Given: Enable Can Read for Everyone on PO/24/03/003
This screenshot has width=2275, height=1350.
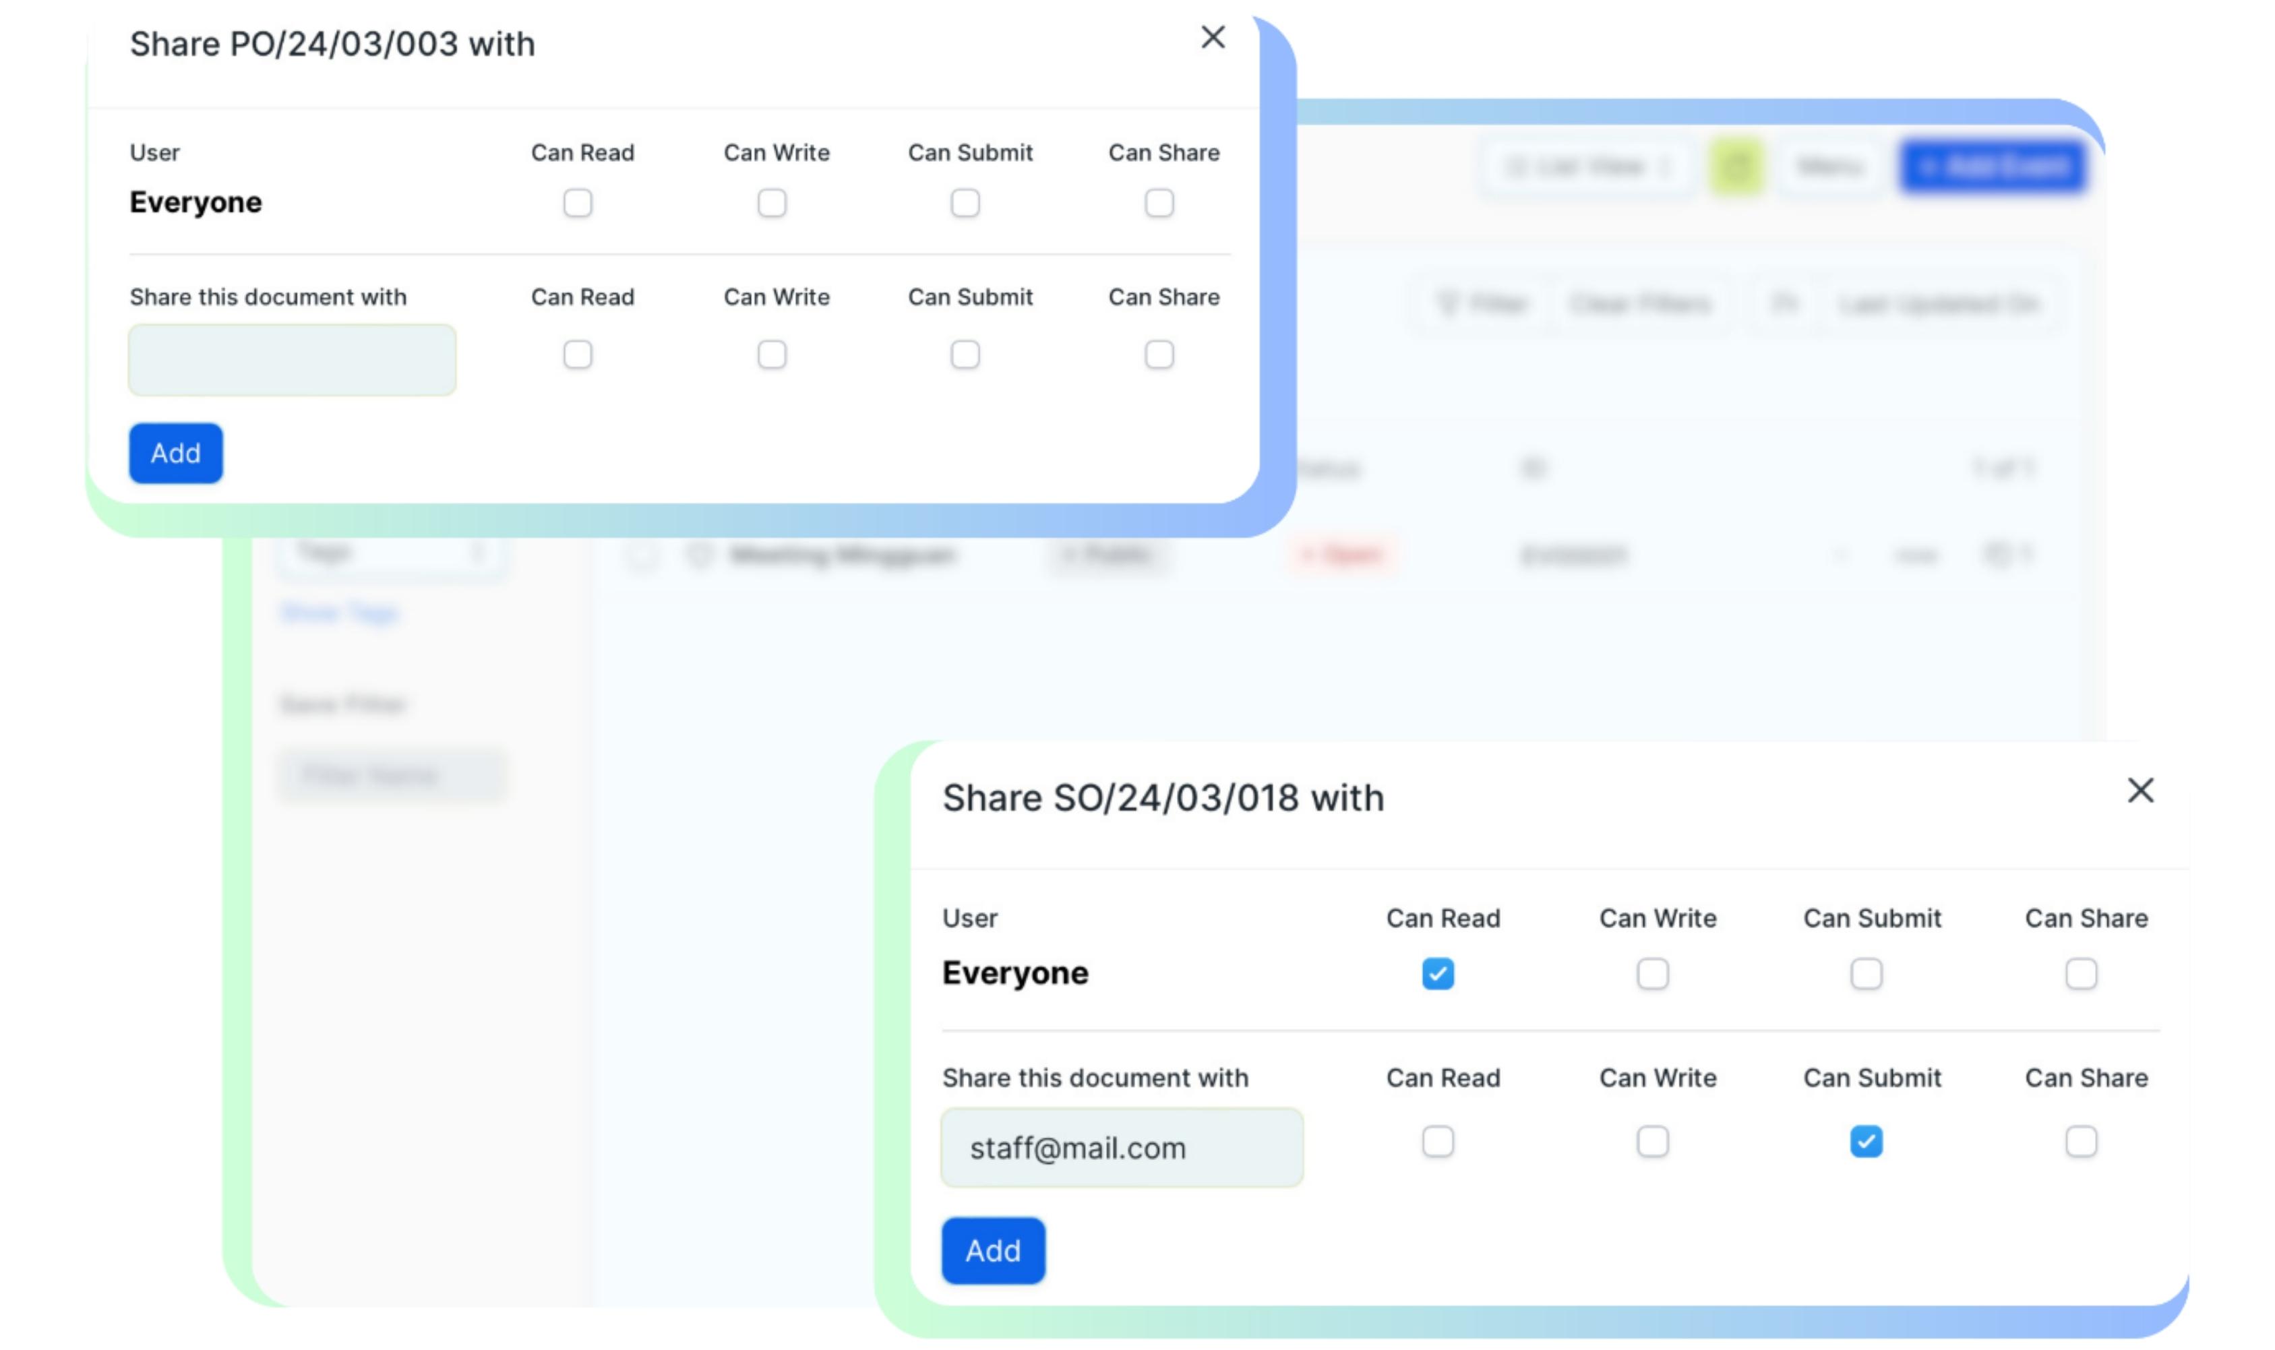Looking at the screenshot, I should (x=578, y=203).
